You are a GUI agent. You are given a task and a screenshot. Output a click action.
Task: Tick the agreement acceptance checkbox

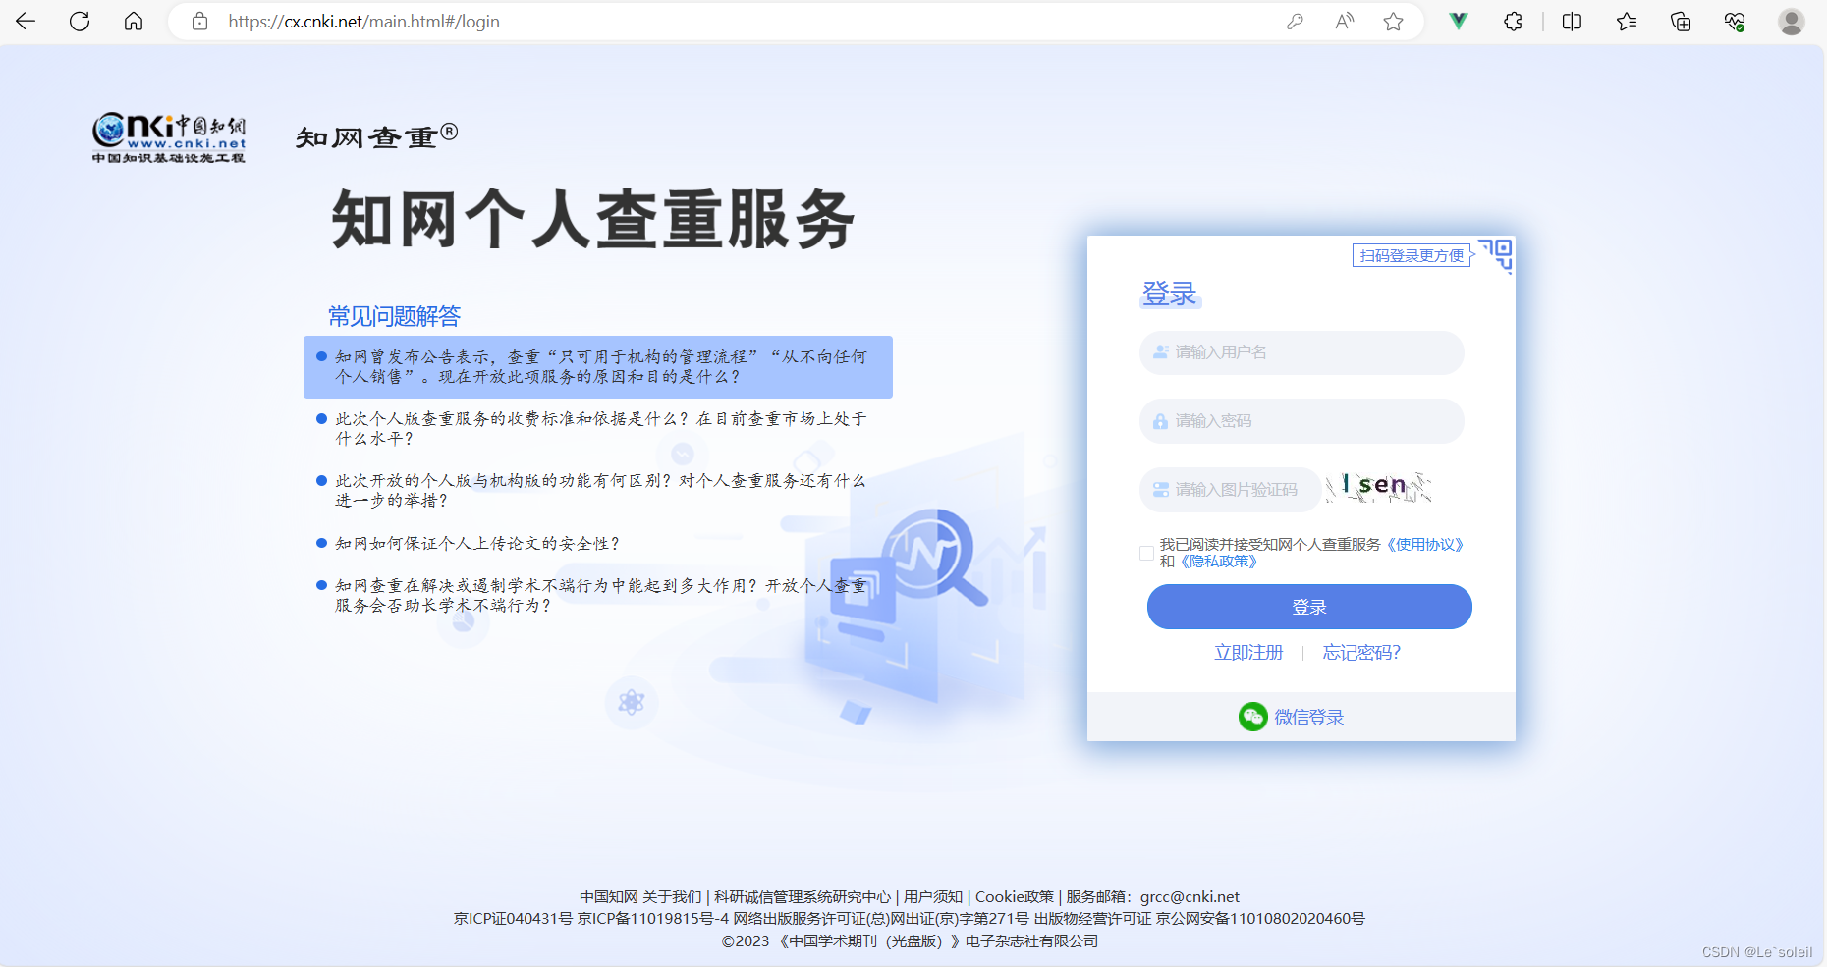[1146, 553]
